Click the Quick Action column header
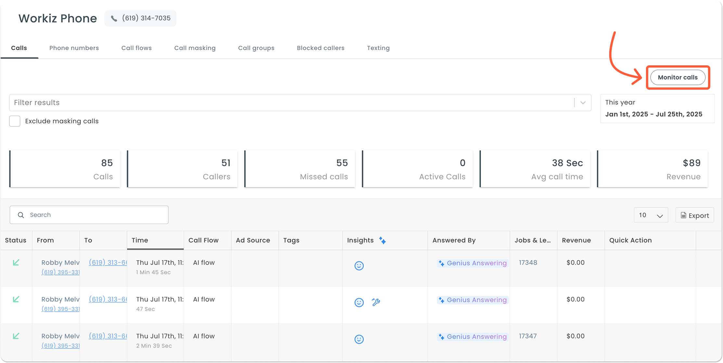The height and width of the screenshot is (363, 723). point(650,240)
